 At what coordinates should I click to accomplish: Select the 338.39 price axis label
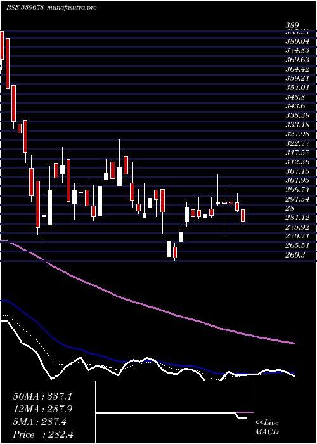click(297, 115)
